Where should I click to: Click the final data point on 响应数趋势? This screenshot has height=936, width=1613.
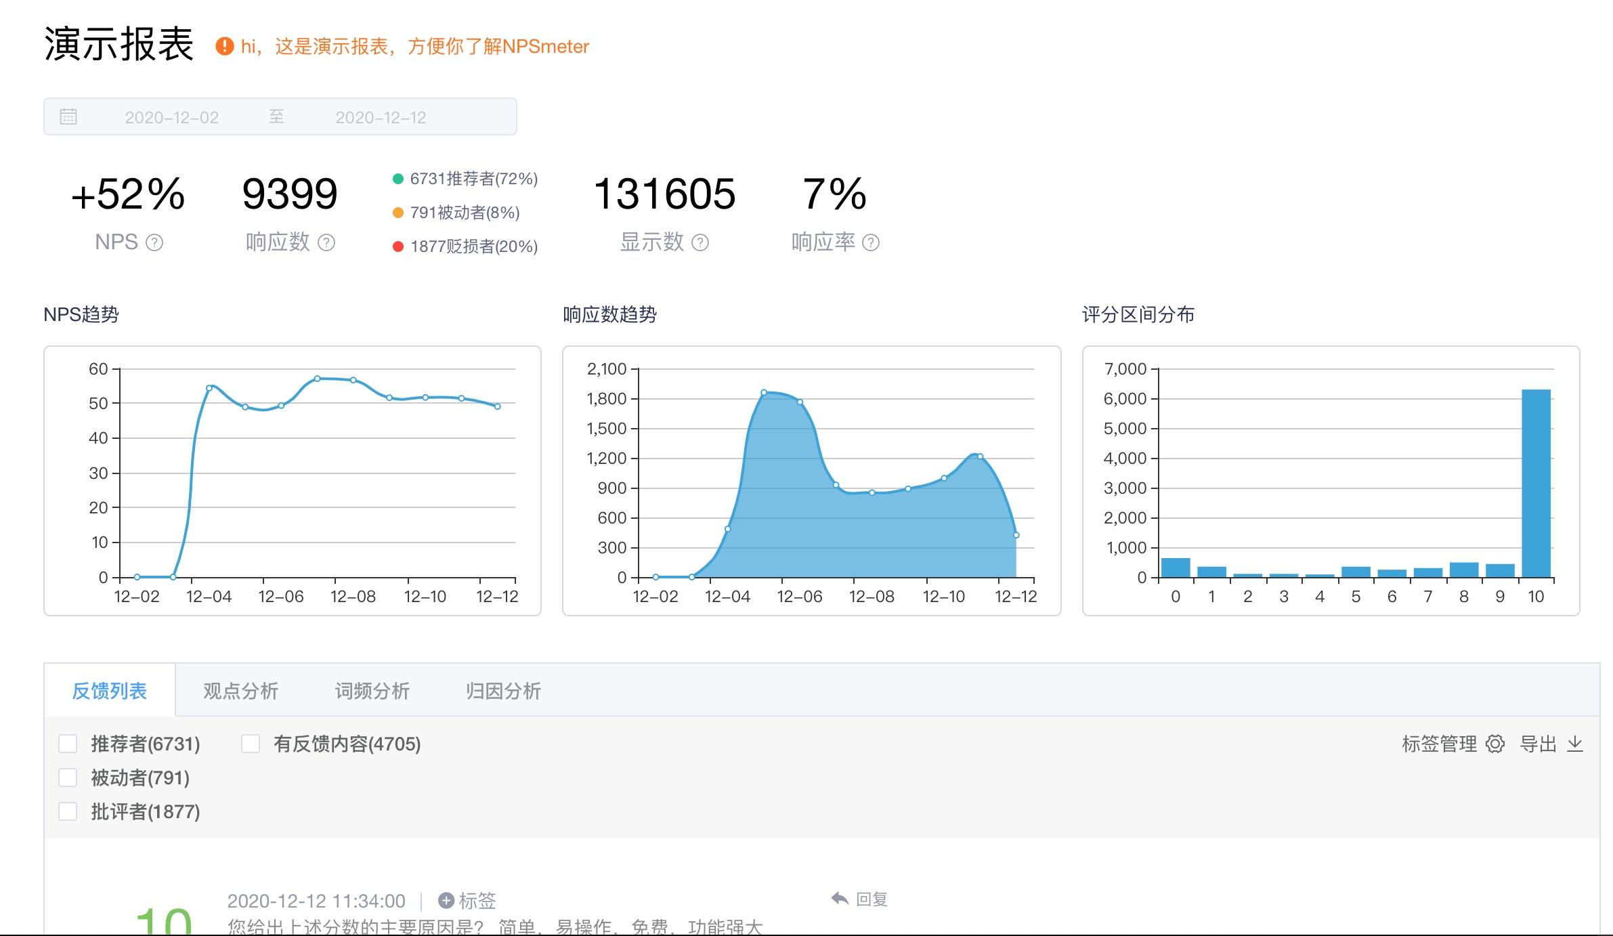1016,535
